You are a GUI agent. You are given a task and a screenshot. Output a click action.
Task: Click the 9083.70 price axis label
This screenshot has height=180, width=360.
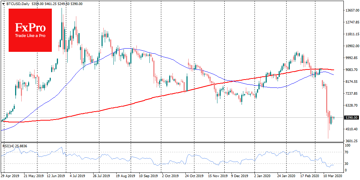click(x=351, y=70)
